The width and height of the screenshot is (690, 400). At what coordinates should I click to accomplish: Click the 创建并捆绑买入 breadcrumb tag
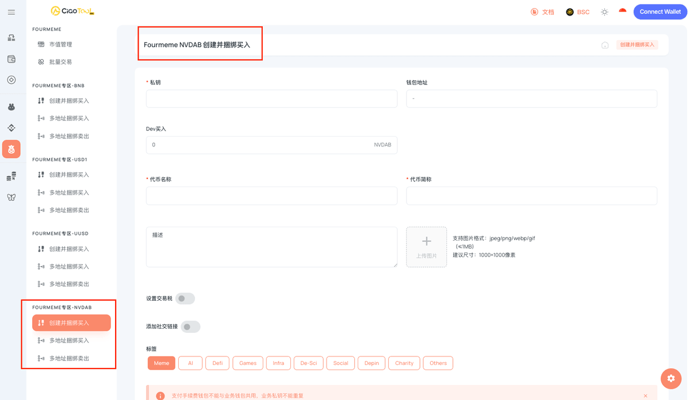637,45
